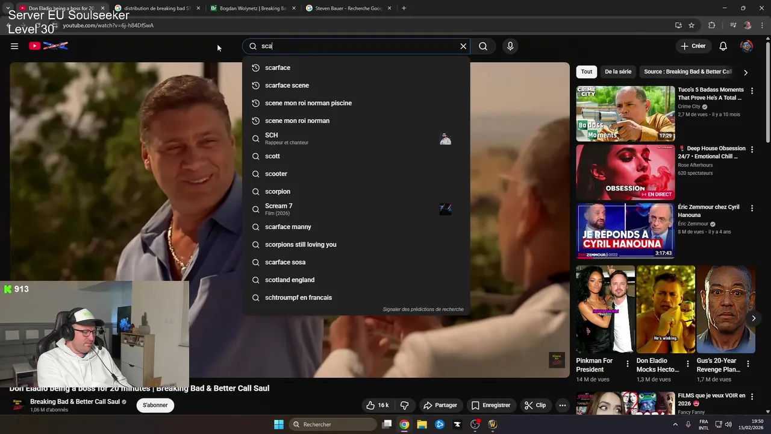Select the Scream 7 film suggestion
The width and height of the screenshot is (771, 434).
(356, 209)
